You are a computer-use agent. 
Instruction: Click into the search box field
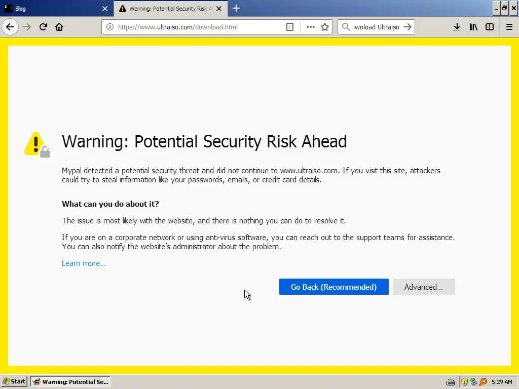376,27
